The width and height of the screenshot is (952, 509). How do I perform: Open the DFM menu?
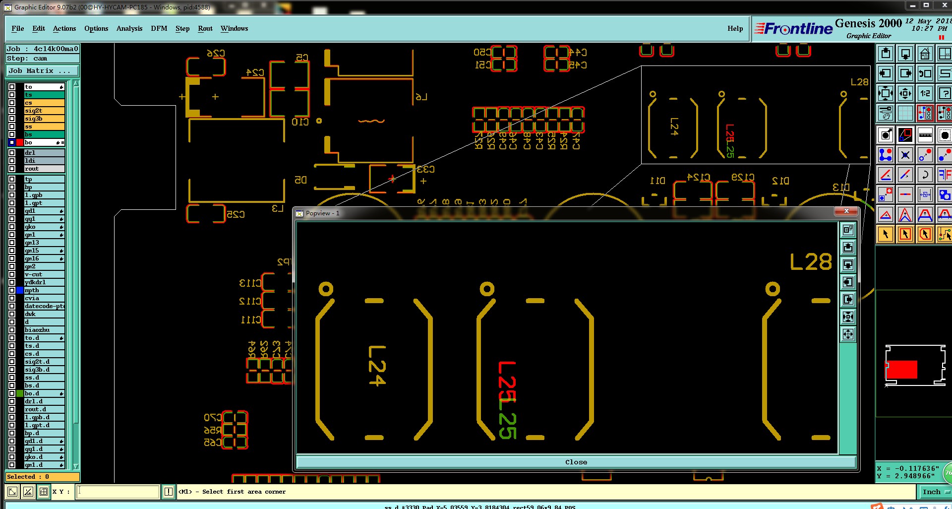(159, 28)
